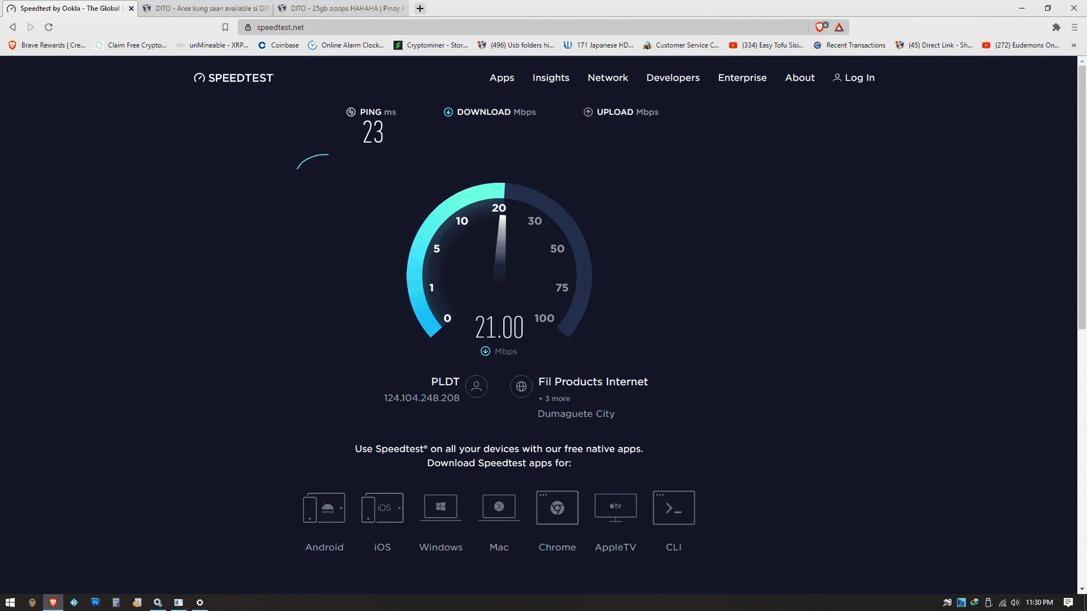
Task: Open the Cryptominer bookmark
Action: (x=431, y=45)
